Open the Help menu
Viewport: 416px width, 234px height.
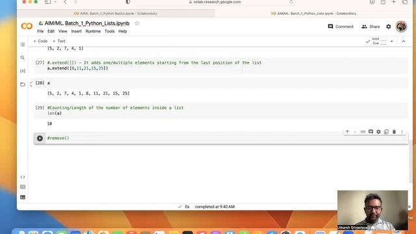tap(123, 31)
